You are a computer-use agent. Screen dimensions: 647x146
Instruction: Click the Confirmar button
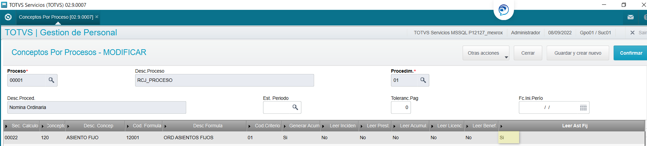point(630,53)
